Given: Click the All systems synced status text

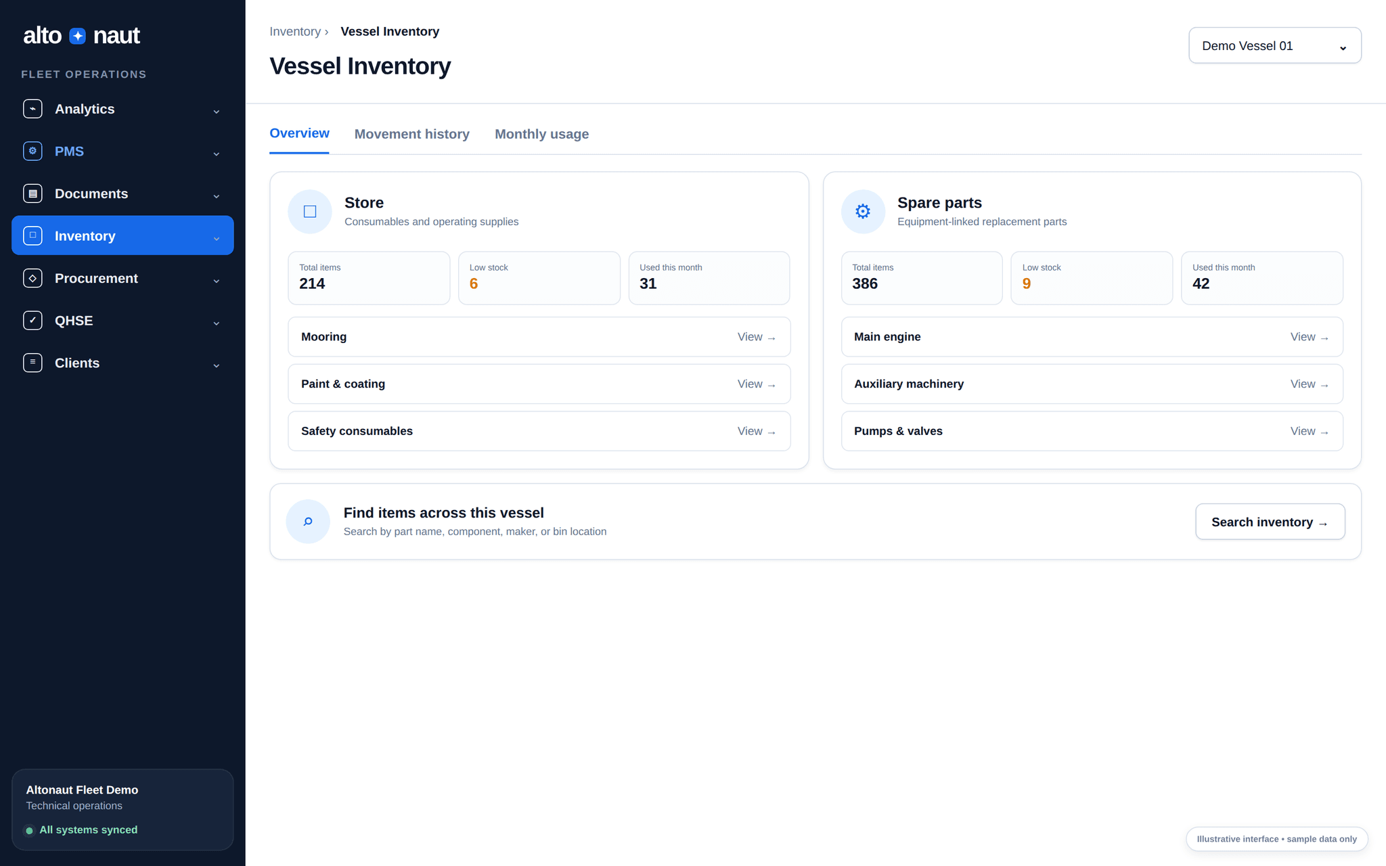Looking at the screenshot, I should pos(88,830).
